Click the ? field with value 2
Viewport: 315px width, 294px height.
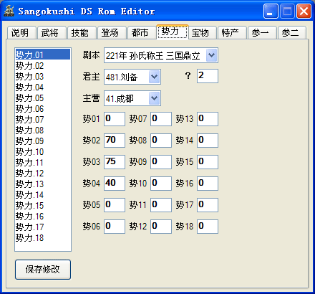208,76
